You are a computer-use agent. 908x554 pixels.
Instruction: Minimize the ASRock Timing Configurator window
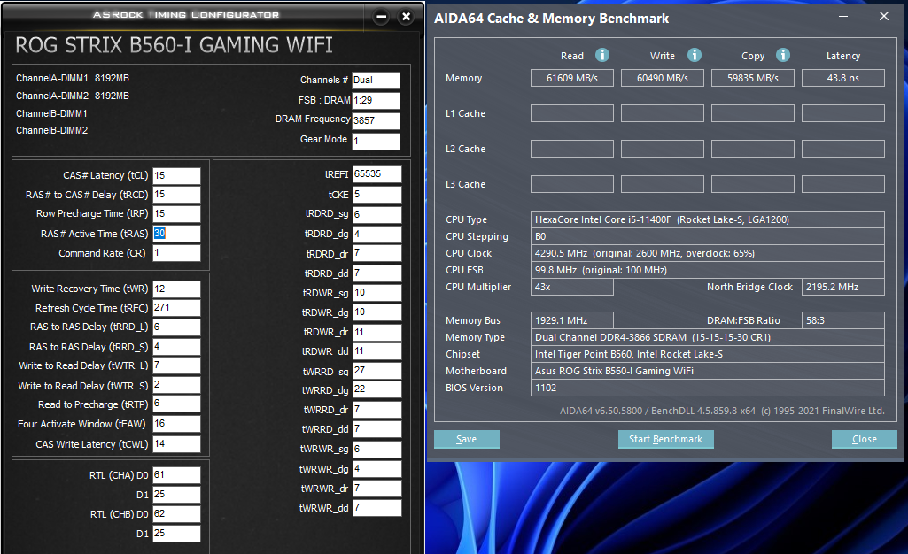[x=381, y=17]
